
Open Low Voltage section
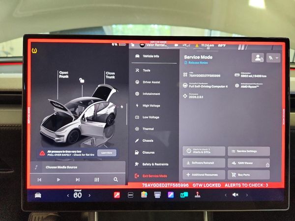pos(147,117)
